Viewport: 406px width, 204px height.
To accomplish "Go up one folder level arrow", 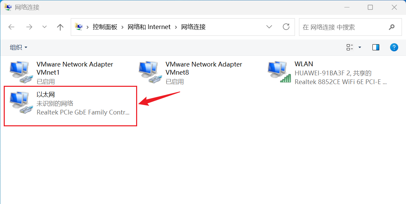I will tap(60, 27).
